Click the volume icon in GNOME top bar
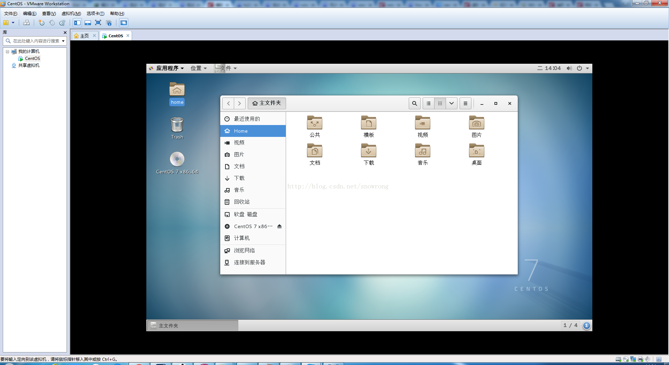The width and height of the screenshot is (669, 365). click(569, 68)
